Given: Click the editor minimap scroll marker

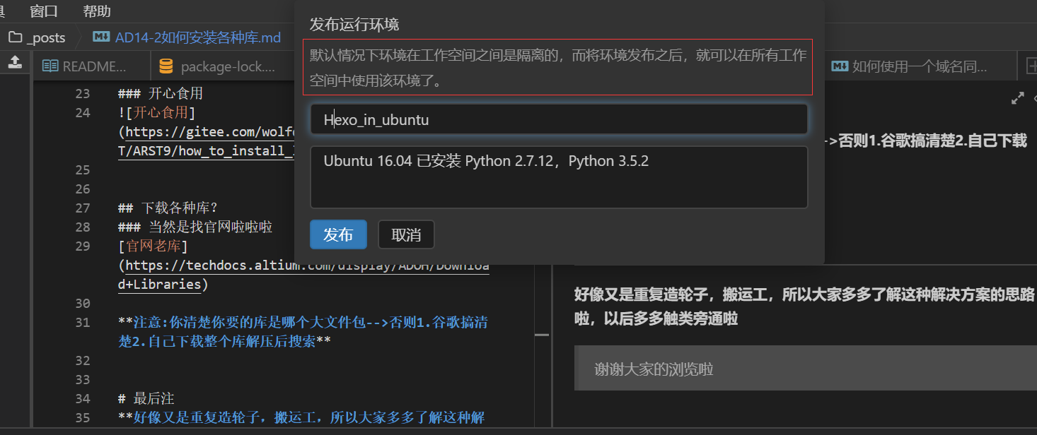Looking at the screenshot, I should (x=542, y=335).
